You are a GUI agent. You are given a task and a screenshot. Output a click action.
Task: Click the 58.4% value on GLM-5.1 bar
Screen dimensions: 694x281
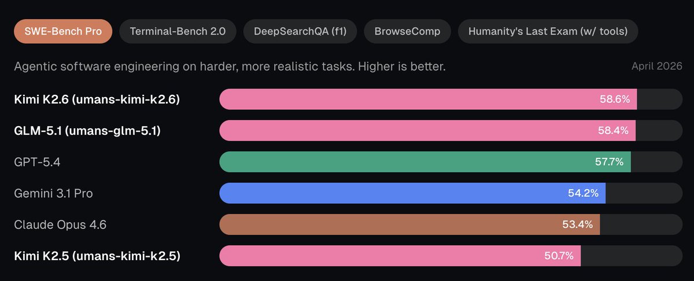613,131
